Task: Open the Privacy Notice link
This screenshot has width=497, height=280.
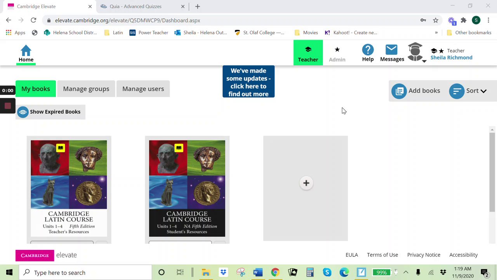Action: click(x=424, y=255)
